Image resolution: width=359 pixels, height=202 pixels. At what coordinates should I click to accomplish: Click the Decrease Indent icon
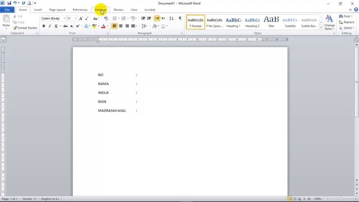[x=143, y=19]
